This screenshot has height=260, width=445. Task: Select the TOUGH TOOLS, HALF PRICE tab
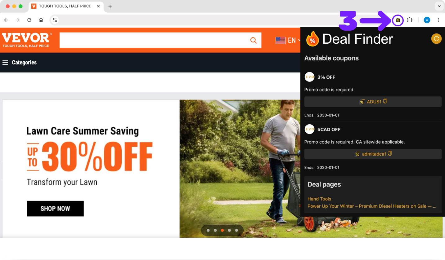[65, 6]
